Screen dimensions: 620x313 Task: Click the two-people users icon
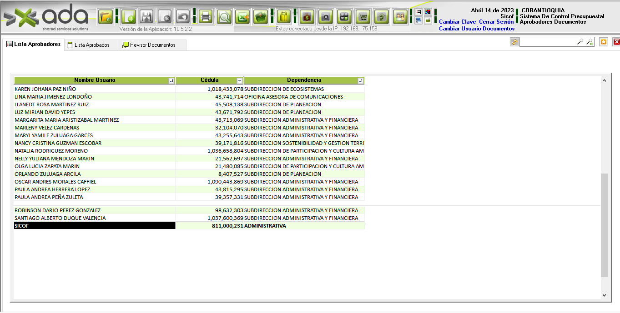coord(400,17)
